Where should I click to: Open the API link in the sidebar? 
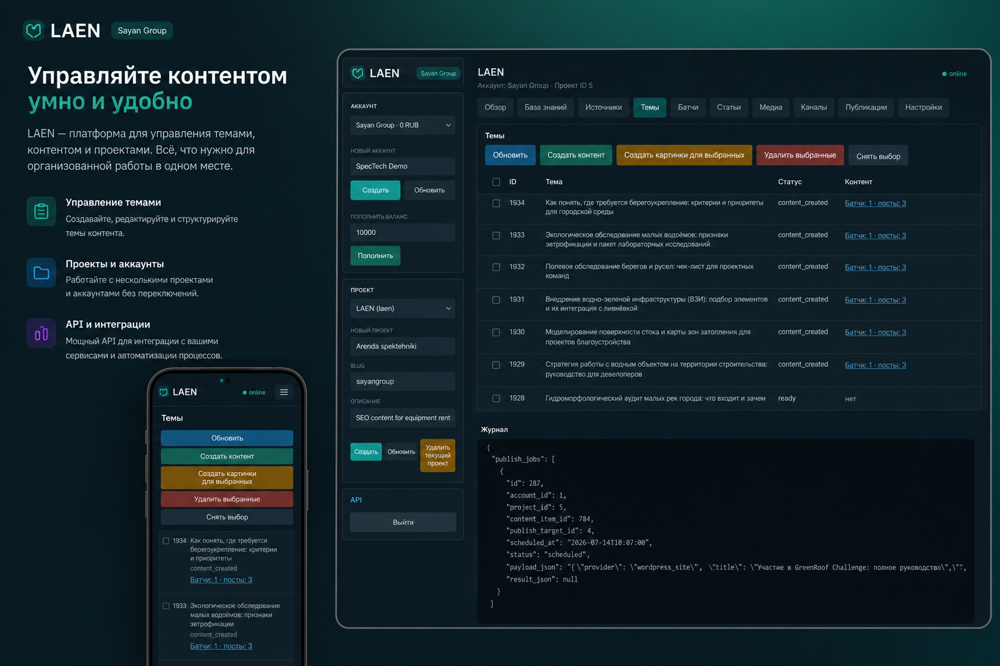(x=356, y=499)
